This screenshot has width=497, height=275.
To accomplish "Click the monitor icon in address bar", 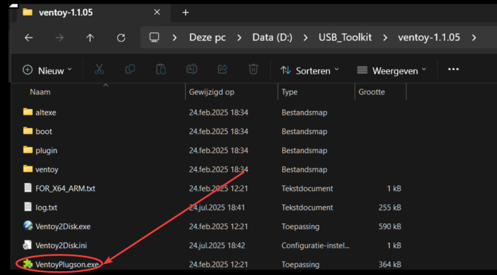I will [154, 38].
